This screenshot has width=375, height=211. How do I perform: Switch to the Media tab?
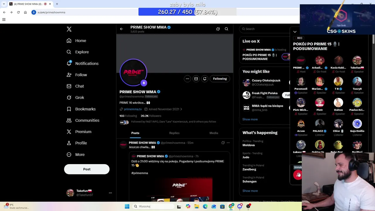coord(214,133)
